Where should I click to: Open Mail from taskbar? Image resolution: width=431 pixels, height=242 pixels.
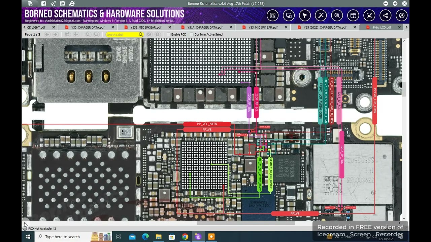(x=132, y=237)
